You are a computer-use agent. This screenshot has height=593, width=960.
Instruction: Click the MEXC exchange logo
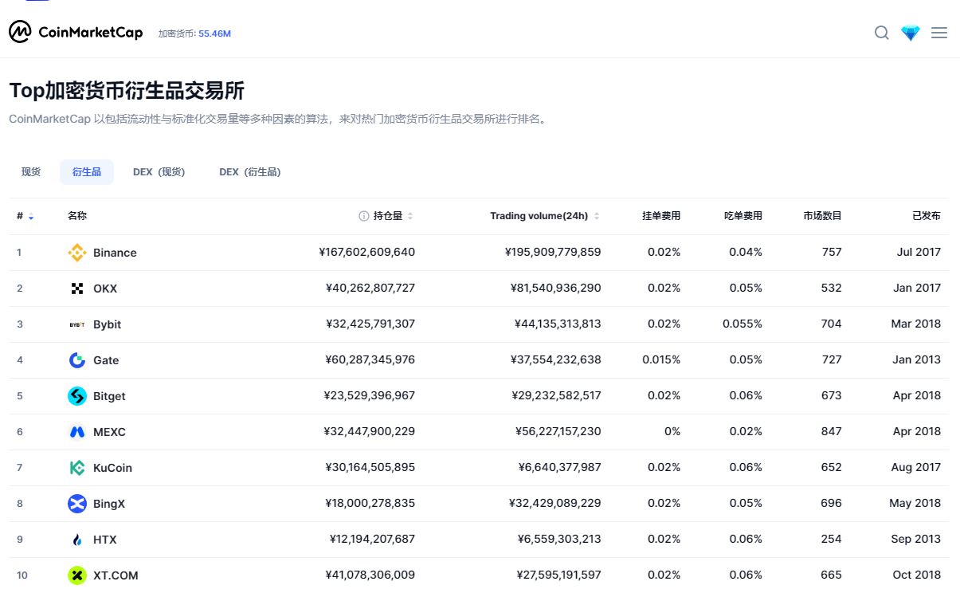[77, 432]
